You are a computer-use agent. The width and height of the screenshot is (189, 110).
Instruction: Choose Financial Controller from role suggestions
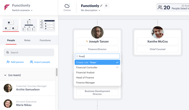pyautogui.click(x=97, y=67)
